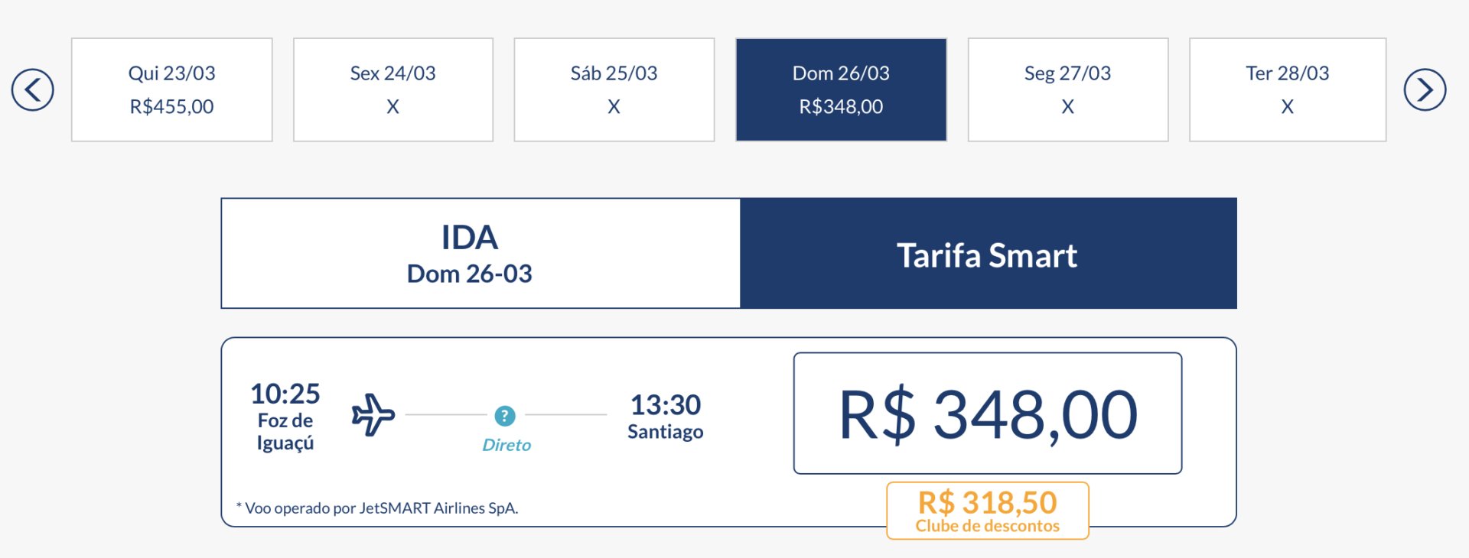Click the R$455,00 price on Qui 23/03
Image resolution: width=1469 pixels, height=558 pixels.
[x=172, y=107]
